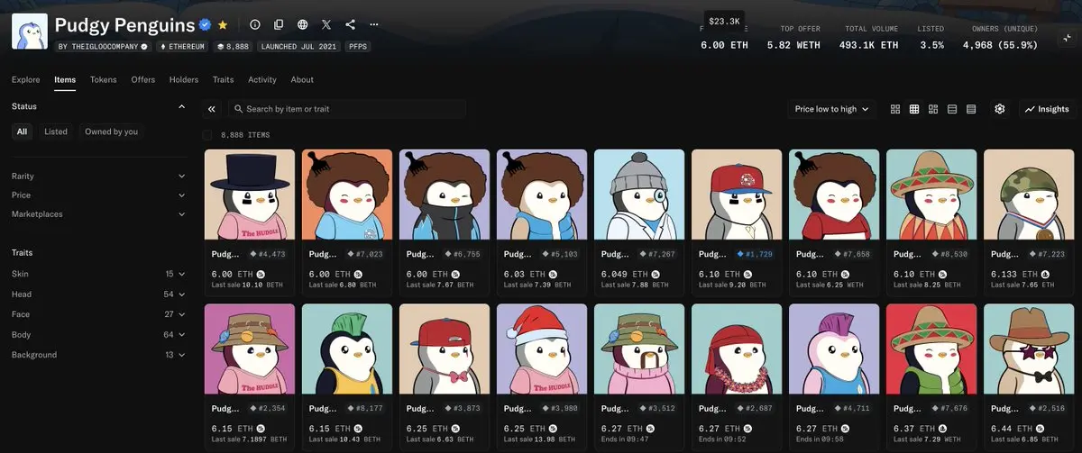The width and height of the screenshot is (1082, 453).
Task: Expand the Head trait filter
Action: [x=98, y=294]
